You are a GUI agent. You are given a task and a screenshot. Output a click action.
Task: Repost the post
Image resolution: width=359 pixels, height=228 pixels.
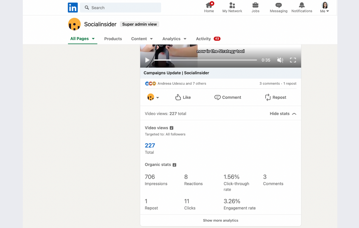[x=276, y=97]
